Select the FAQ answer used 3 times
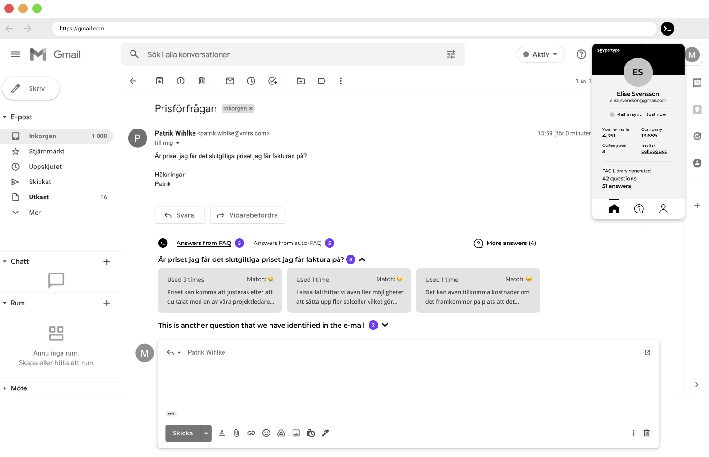709x457 pixels. (220, 290)
